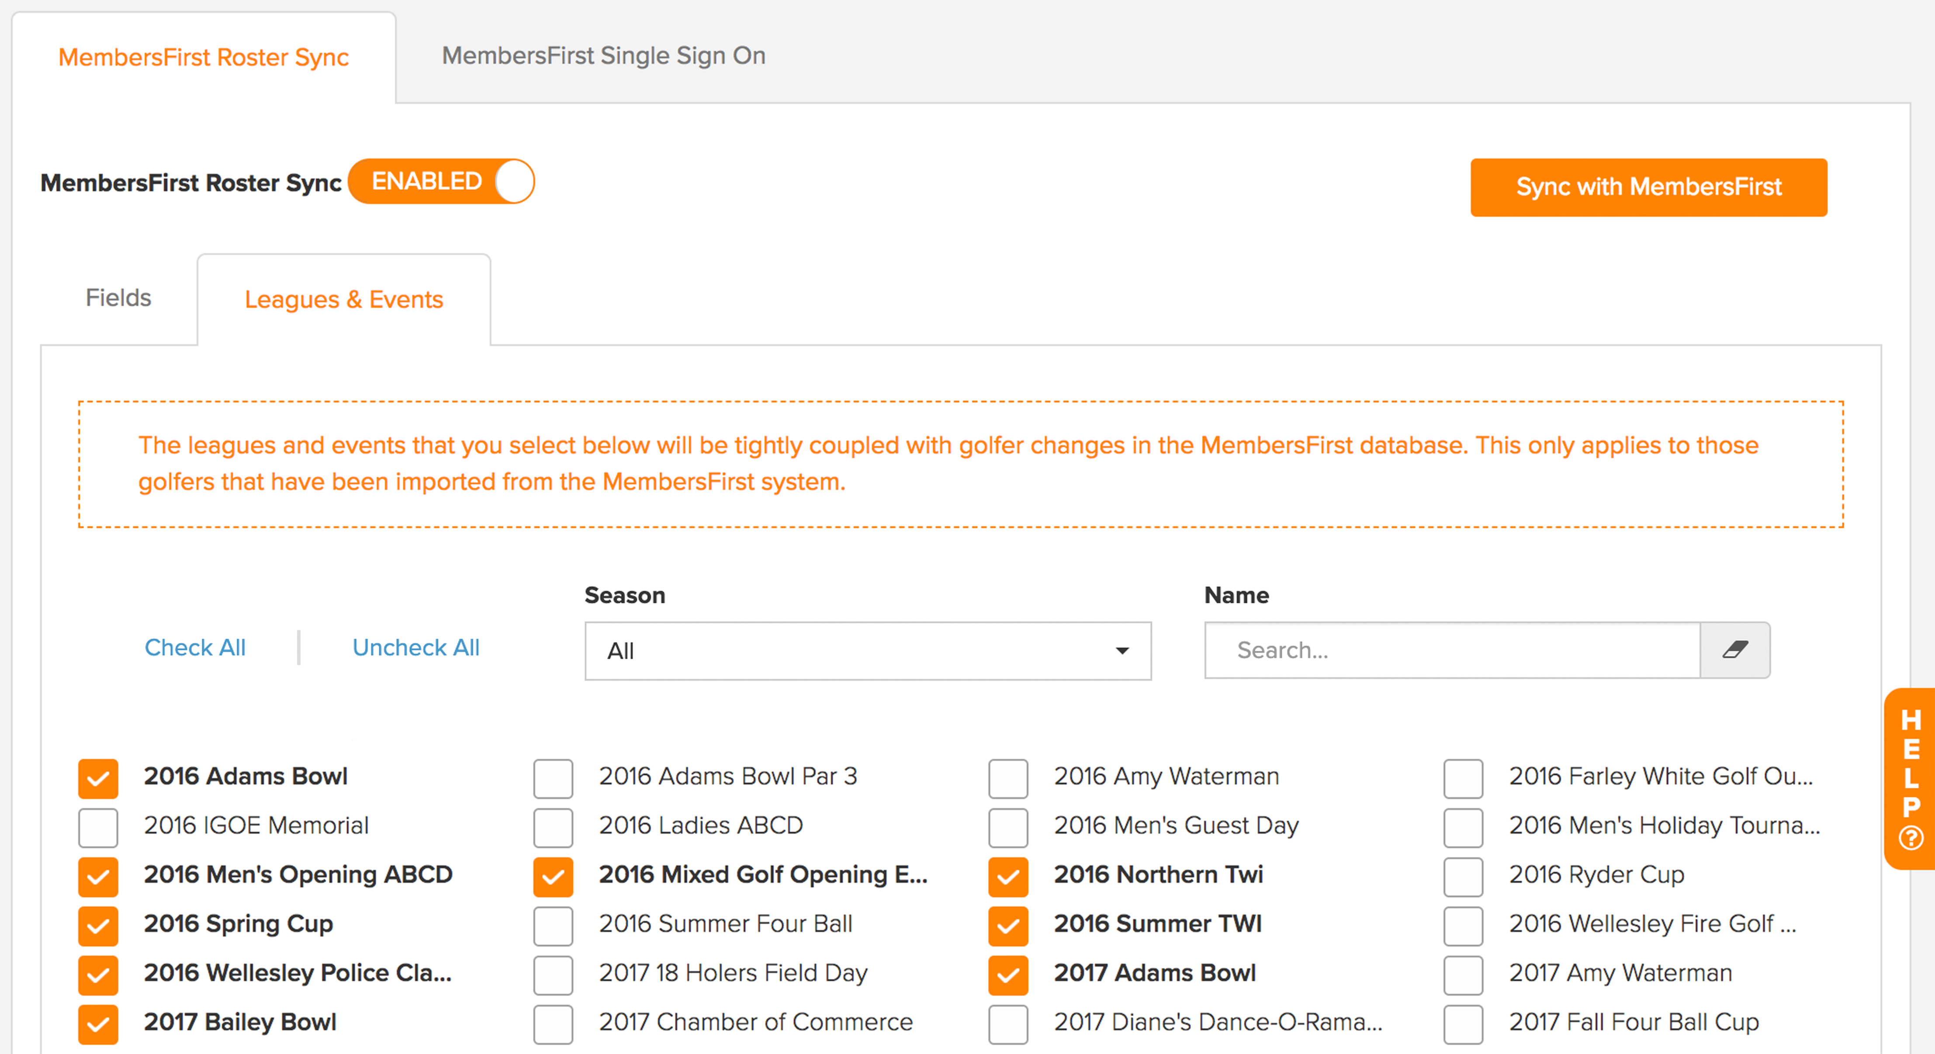The width and height of the screenshot is (1935, 1054).
Task: Focus the Name search field
Action: pyautogui.click(x=1453, y=650)
